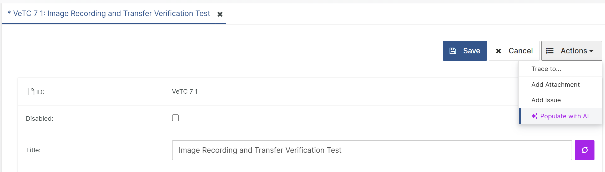Select 'Add Attachment' in the Actions menu
Screen dimensions: 605x172
click(x=555, y=85)
